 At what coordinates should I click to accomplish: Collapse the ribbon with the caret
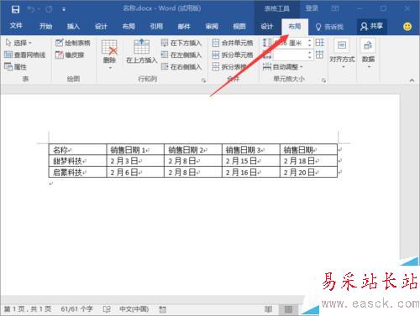click(x=412, y=80)
